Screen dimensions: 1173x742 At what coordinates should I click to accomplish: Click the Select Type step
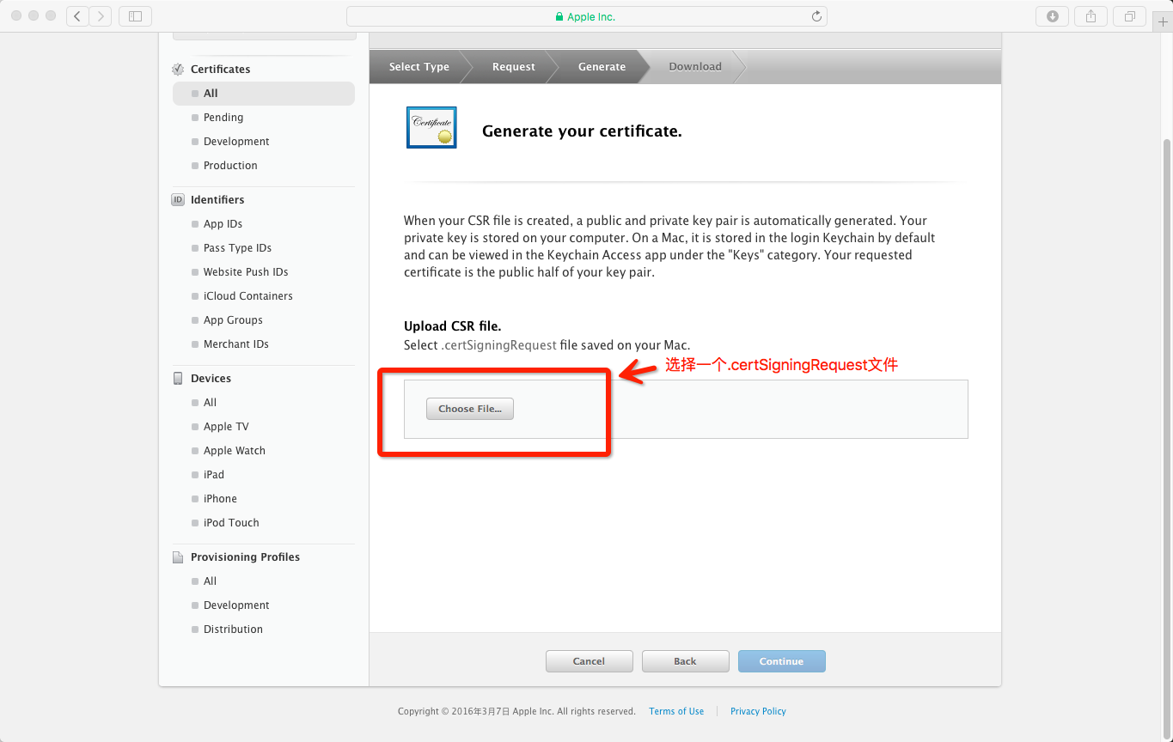(418, 67)
